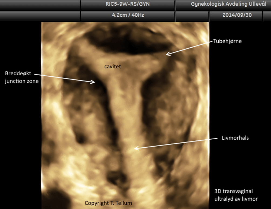Click the 3D transvaginal ultralyd av livmor caption
The width and height of the screenshot is (271, 209).
click(236, 195)
